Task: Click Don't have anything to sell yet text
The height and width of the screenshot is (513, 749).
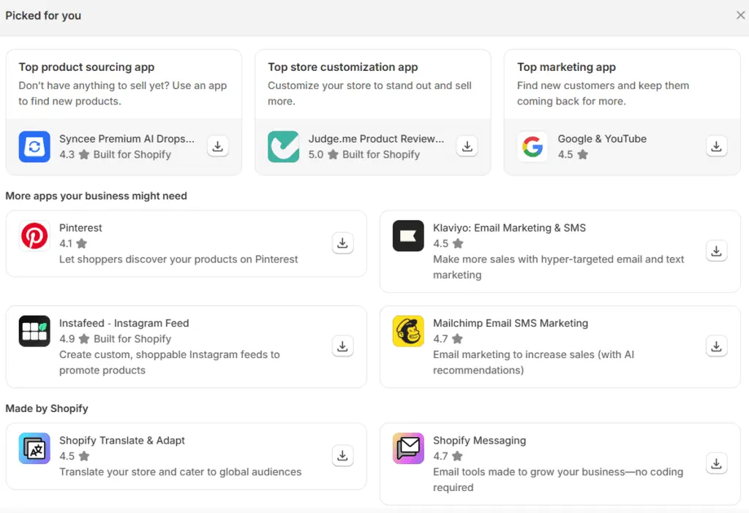Action: point(123,93)
